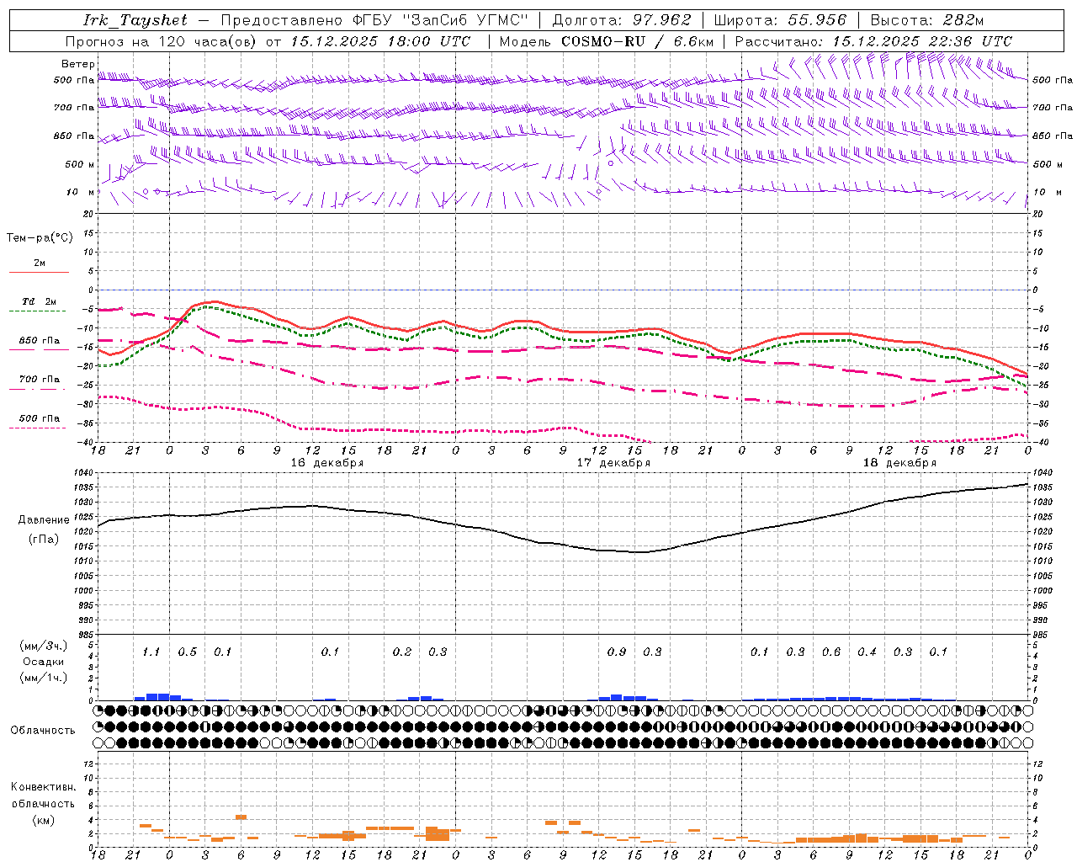Click the 0.6 precipitation amount value
The width and height of the screenshot is (1077, 862).
point(831,652)
